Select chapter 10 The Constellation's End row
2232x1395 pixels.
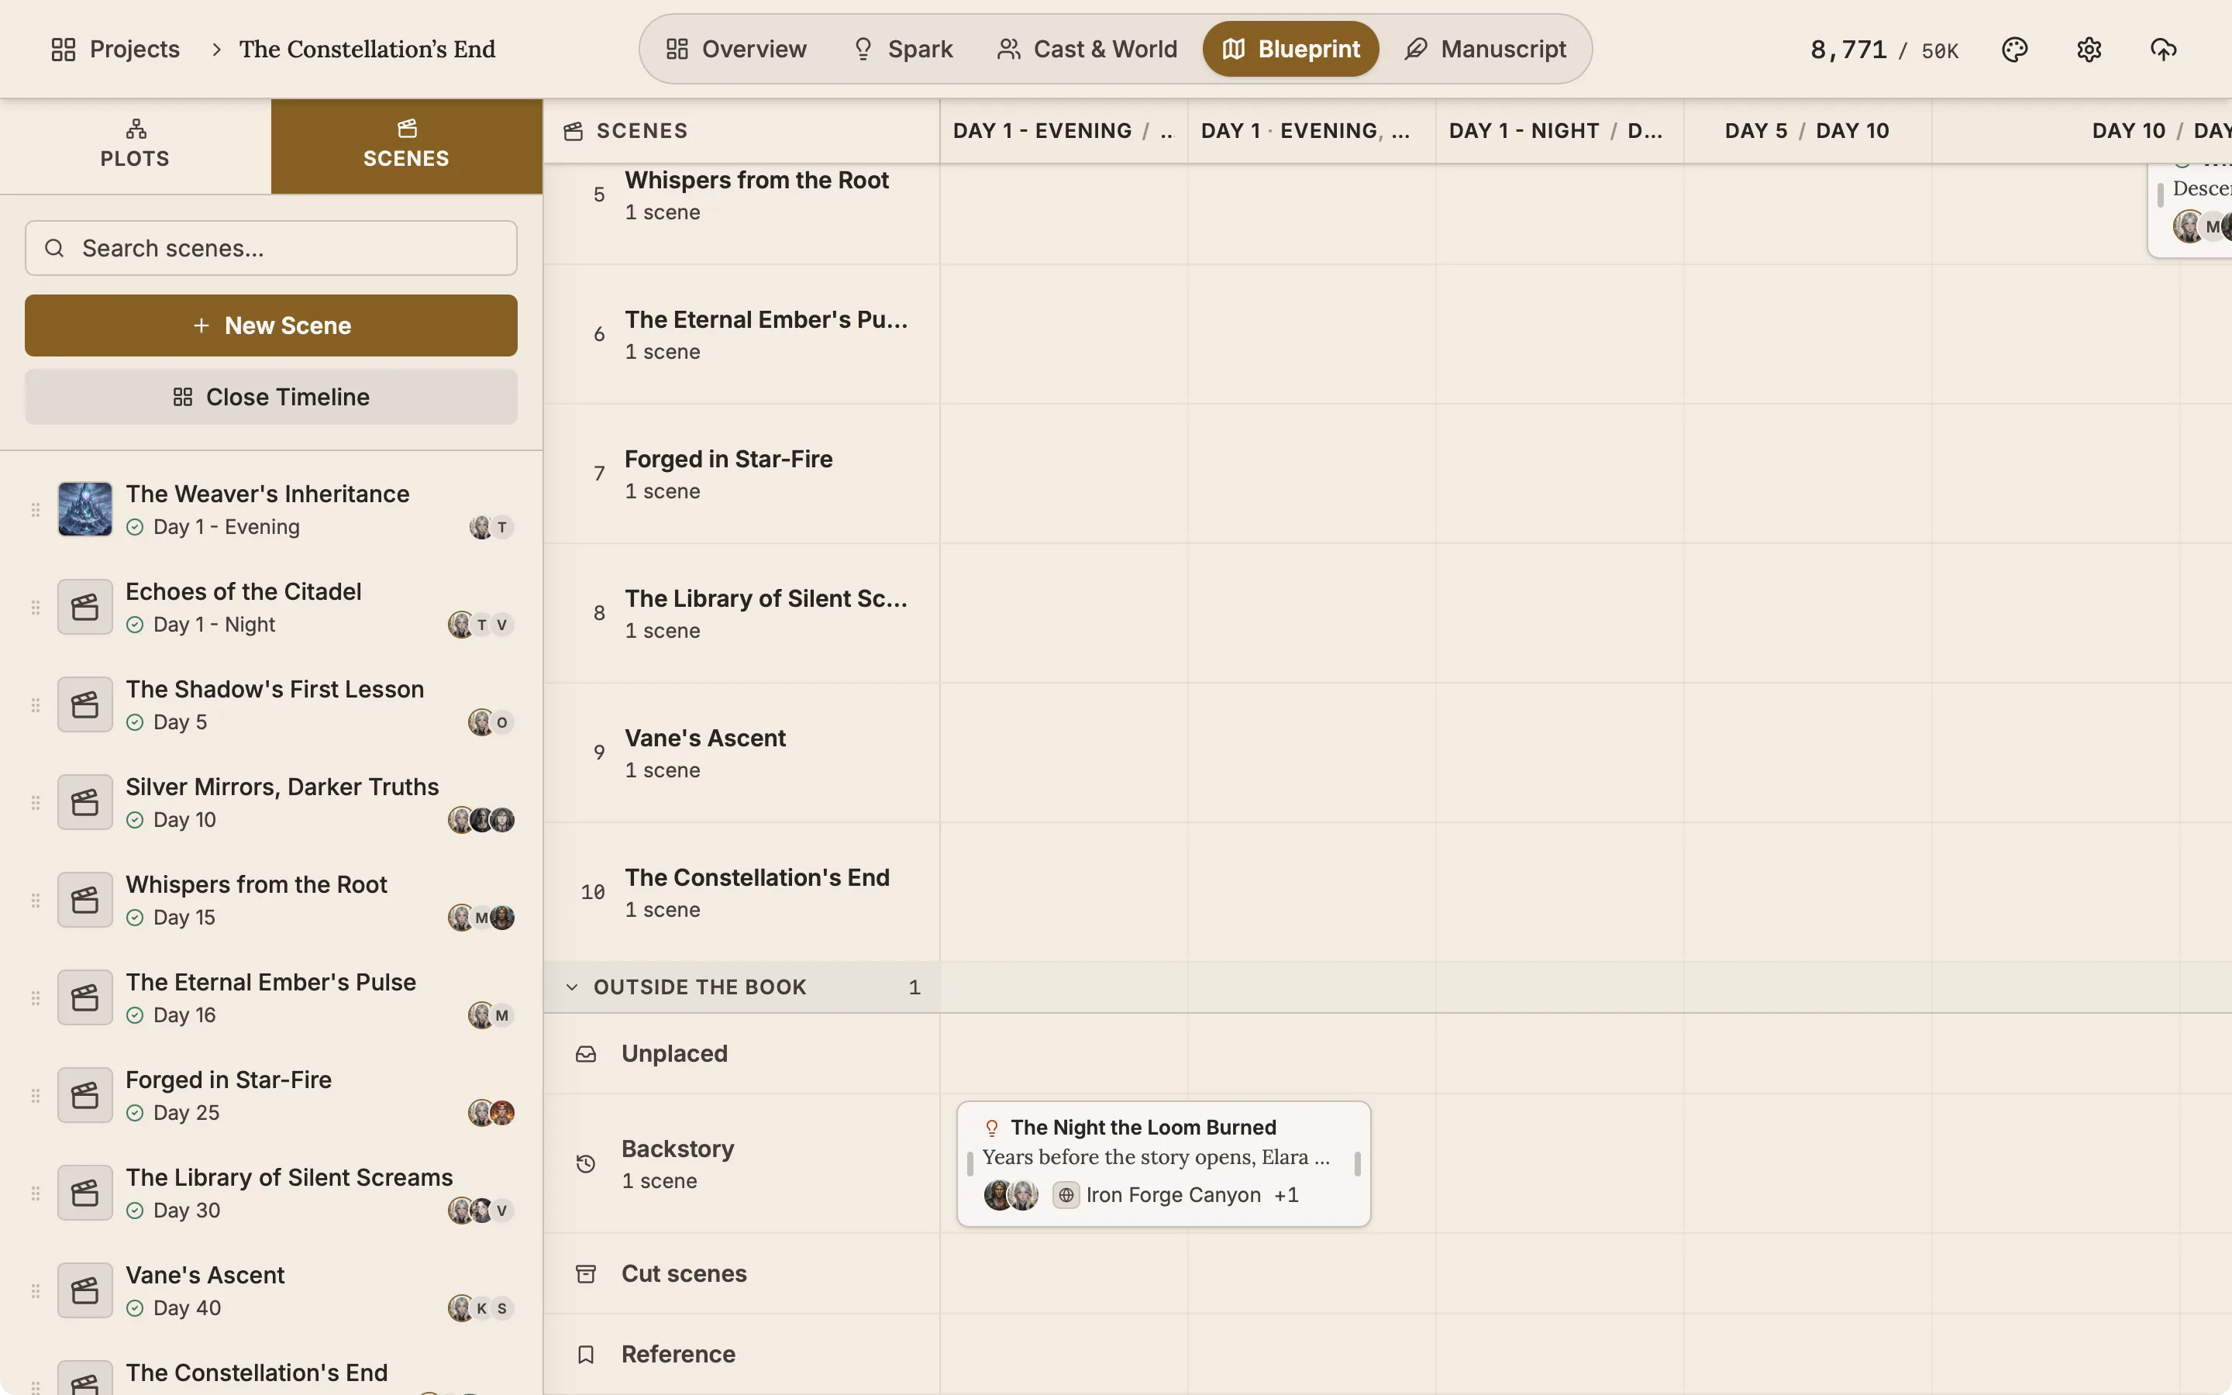pyautogui.click(x=742, y=892)
